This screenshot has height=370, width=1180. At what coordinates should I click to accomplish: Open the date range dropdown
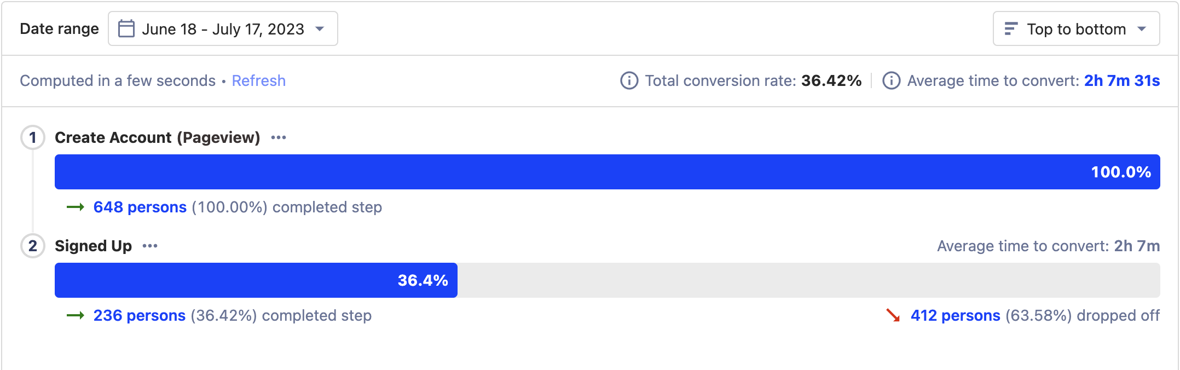coord(223,28)
